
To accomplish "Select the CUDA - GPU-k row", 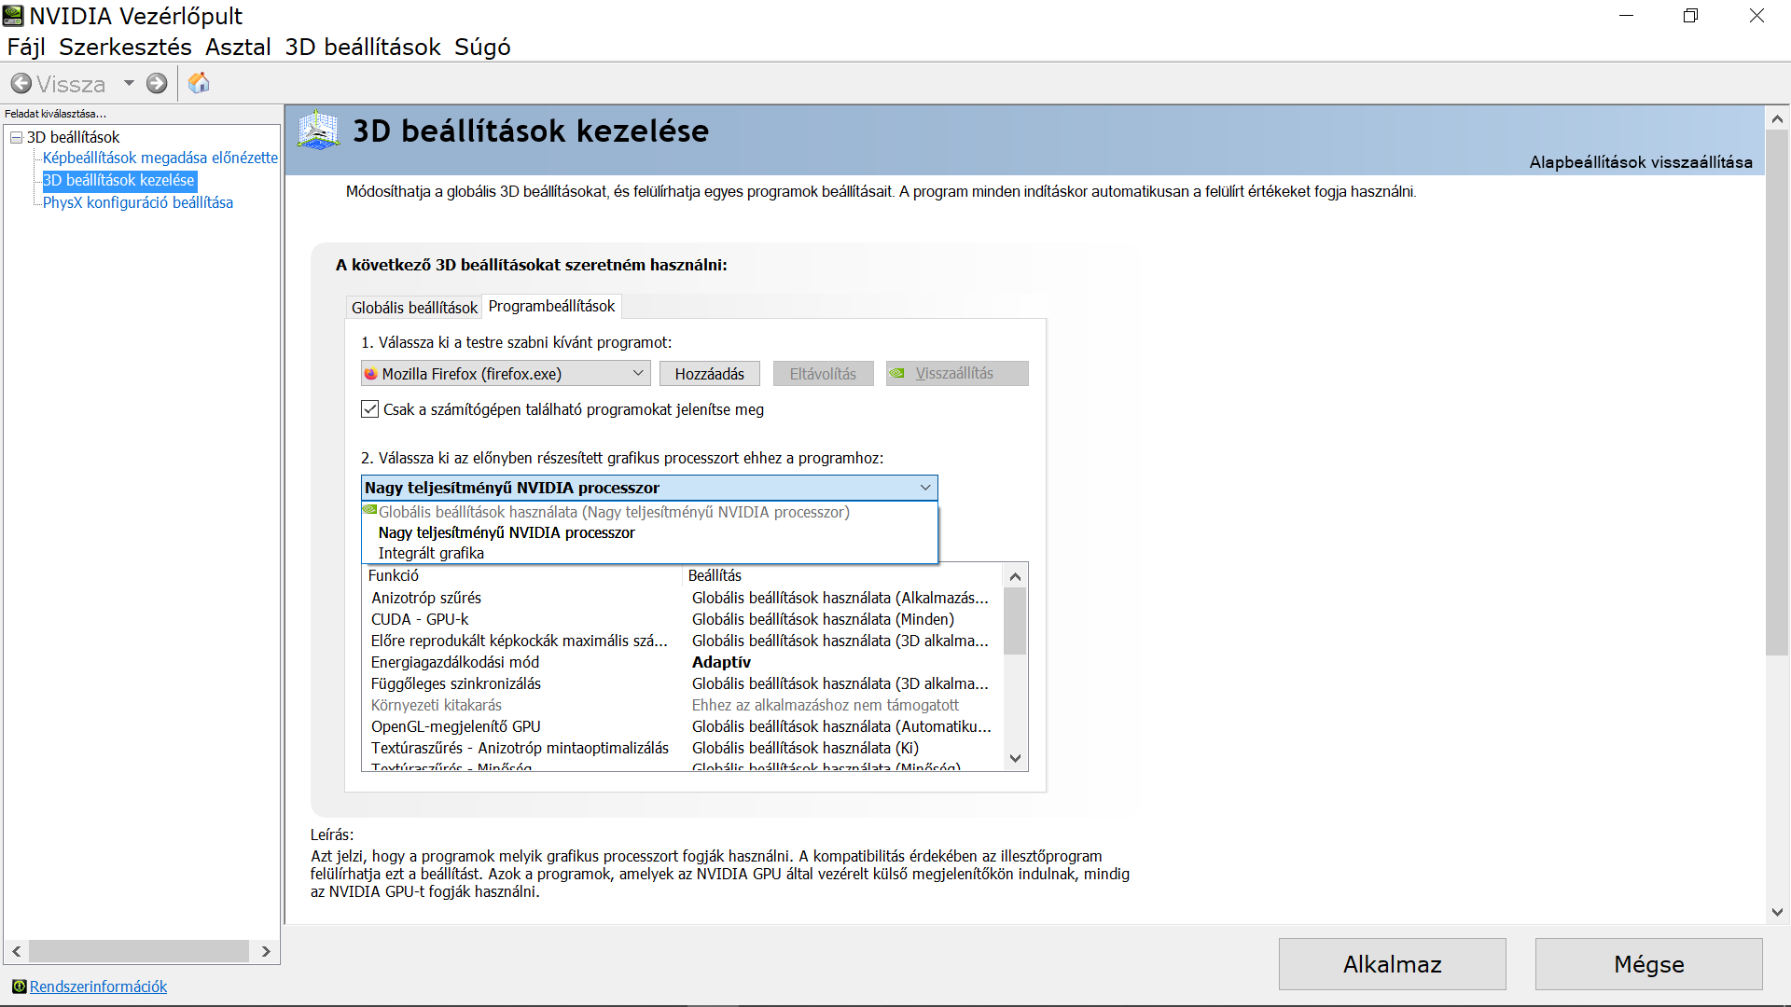I will click(x=683, y=619).
